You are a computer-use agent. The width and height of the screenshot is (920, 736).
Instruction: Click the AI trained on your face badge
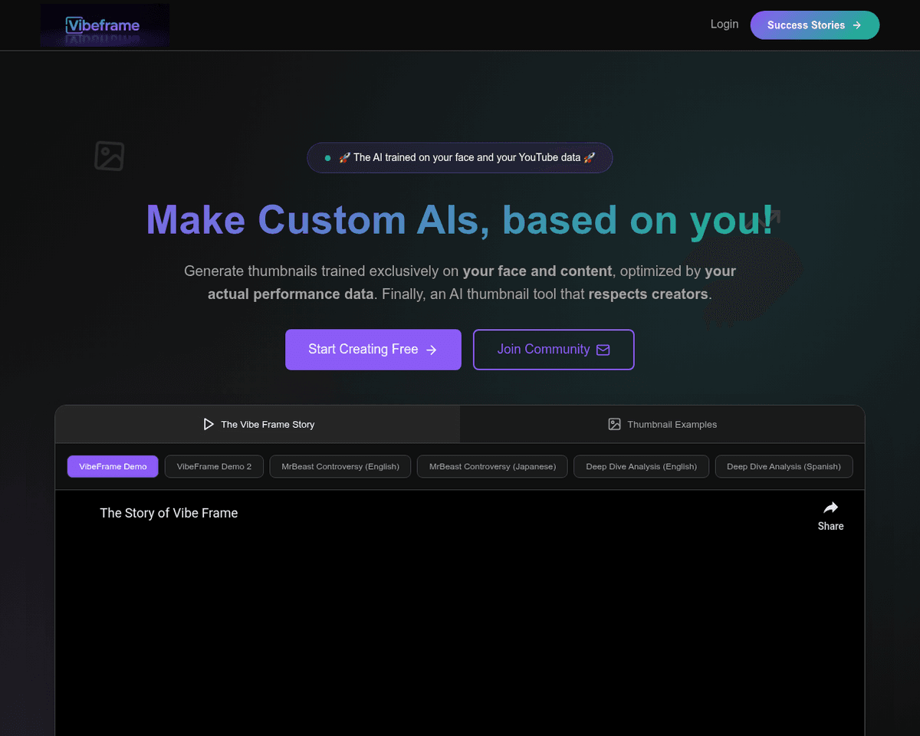pyautogui.click(x=459, y=157)
